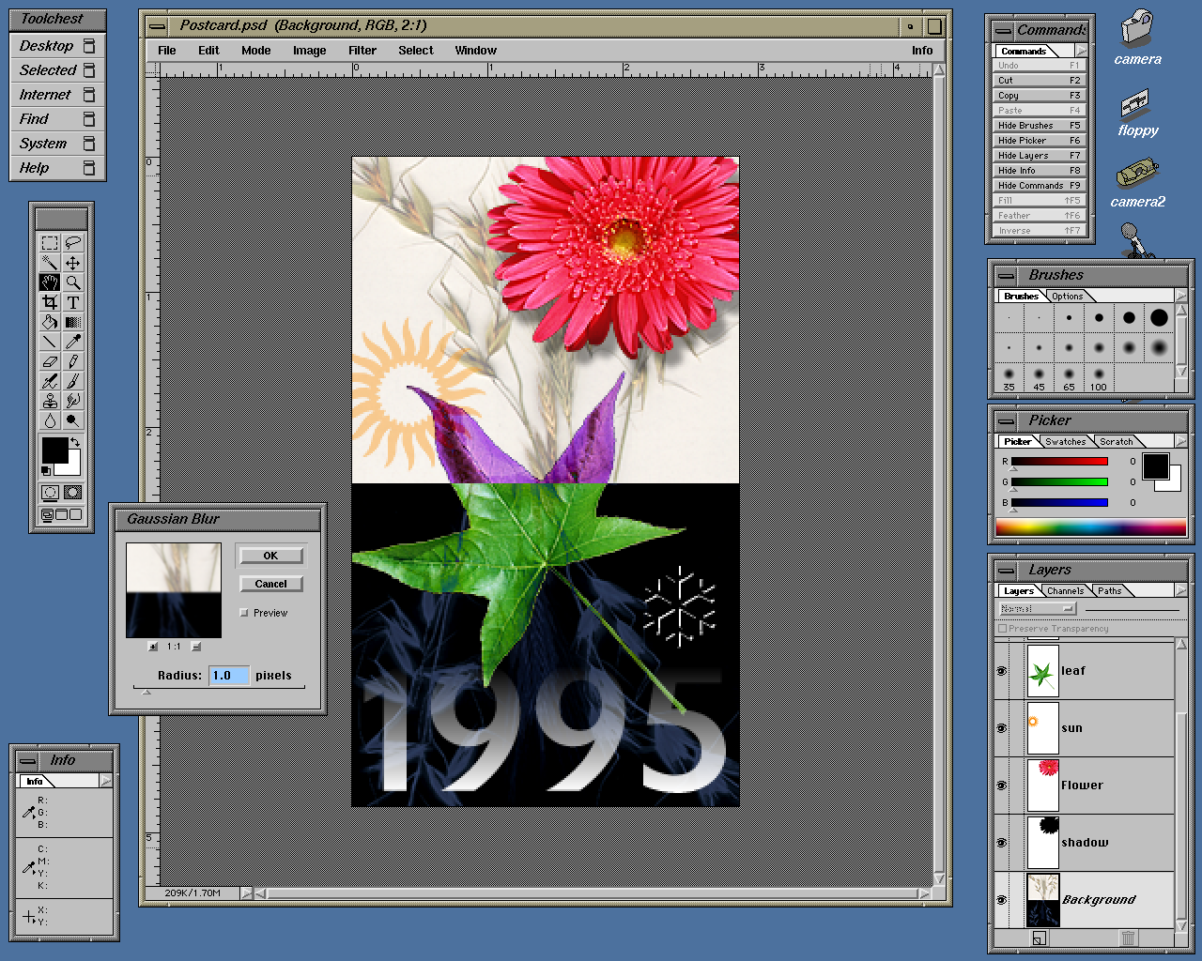Open the Select menu
The width and height of the screenshot is (1202, 961).
point(416,51)
